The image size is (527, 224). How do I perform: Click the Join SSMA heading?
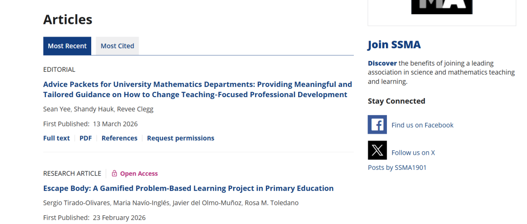pyautogui.click(x=394, y=45)
